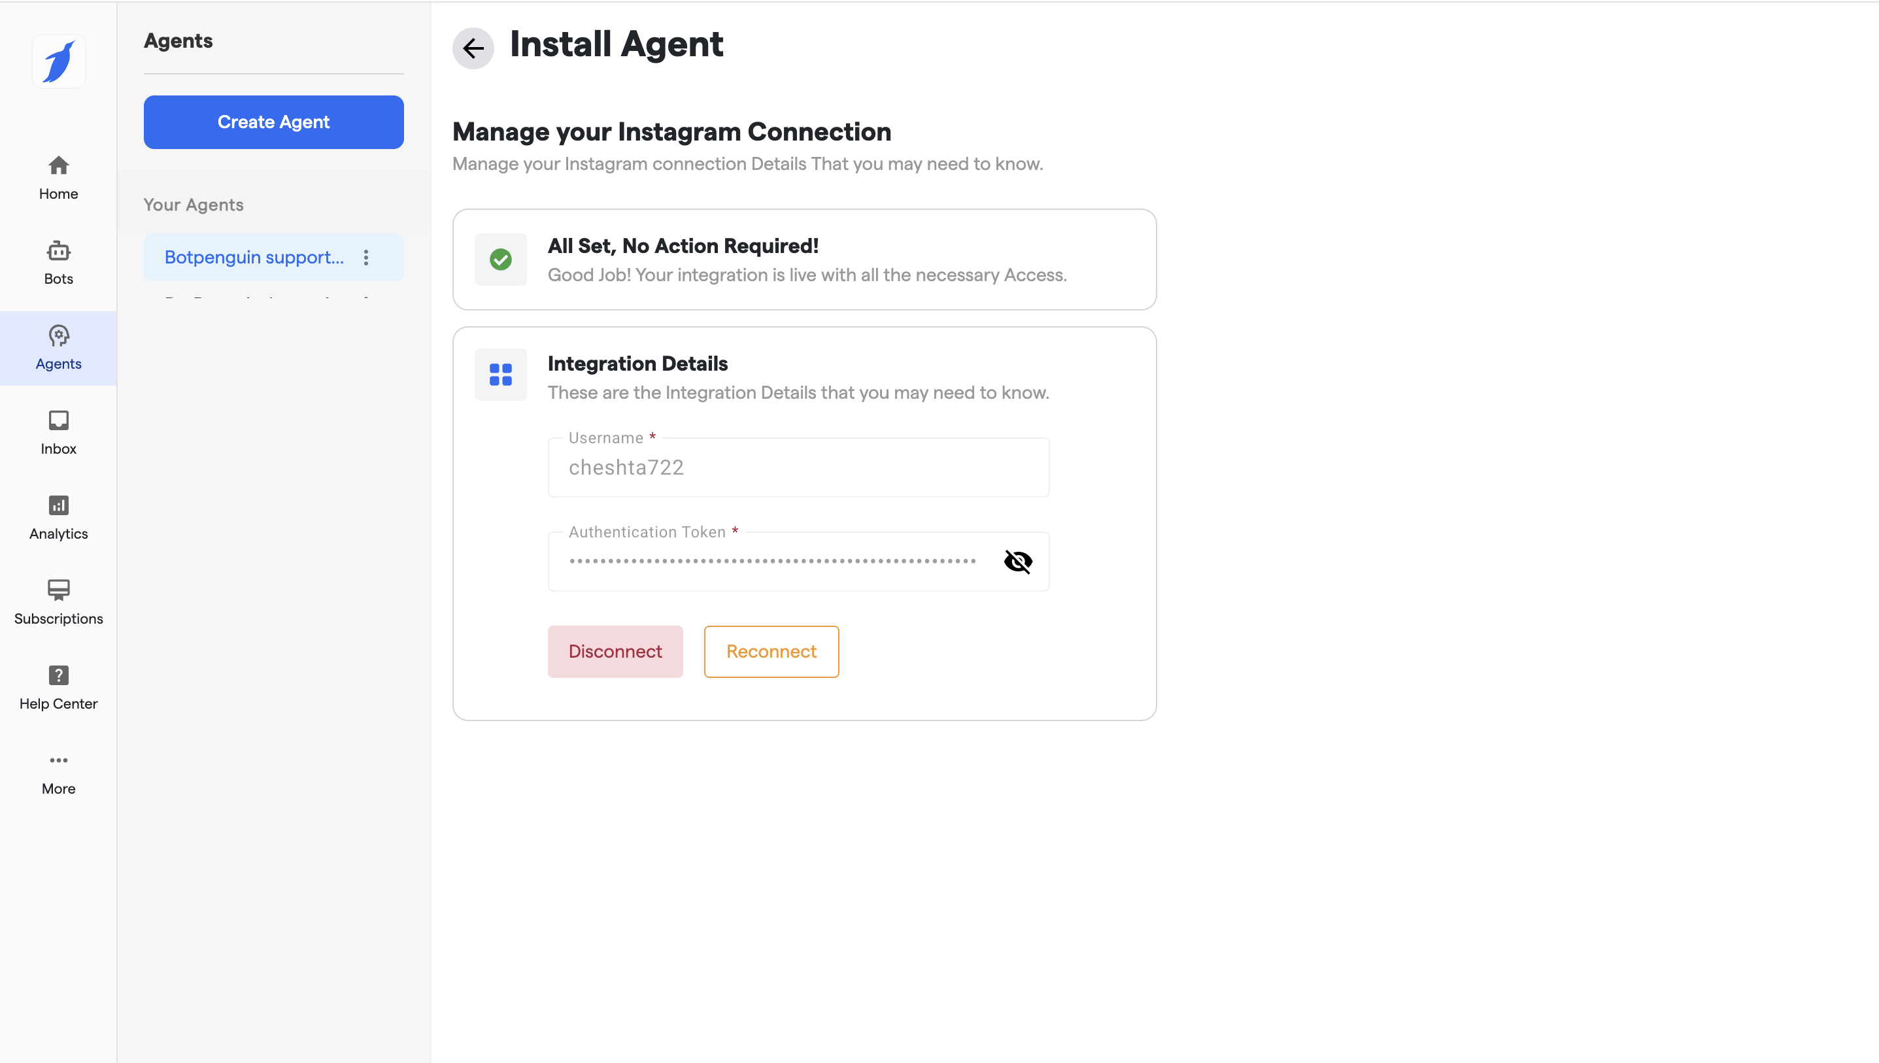Screen dimensions: 1879x1063
Task: Click the back arrow beside Install Agent
Action: [x=473, y=48]
